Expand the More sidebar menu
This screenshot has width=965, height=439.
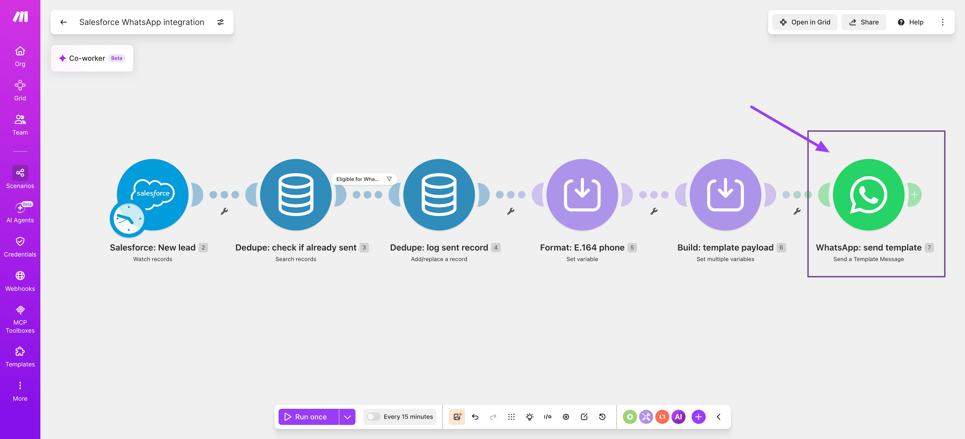click(20, 391)
